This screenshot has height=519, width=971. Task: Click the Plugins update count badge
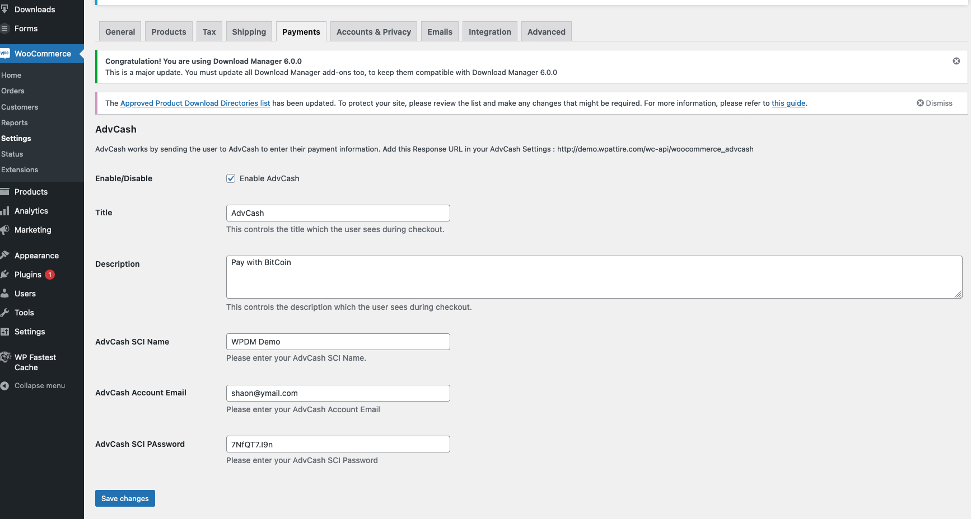point(50,275)
